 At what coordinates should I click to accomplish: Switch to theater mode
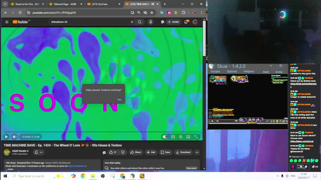[x=188, y=137]
